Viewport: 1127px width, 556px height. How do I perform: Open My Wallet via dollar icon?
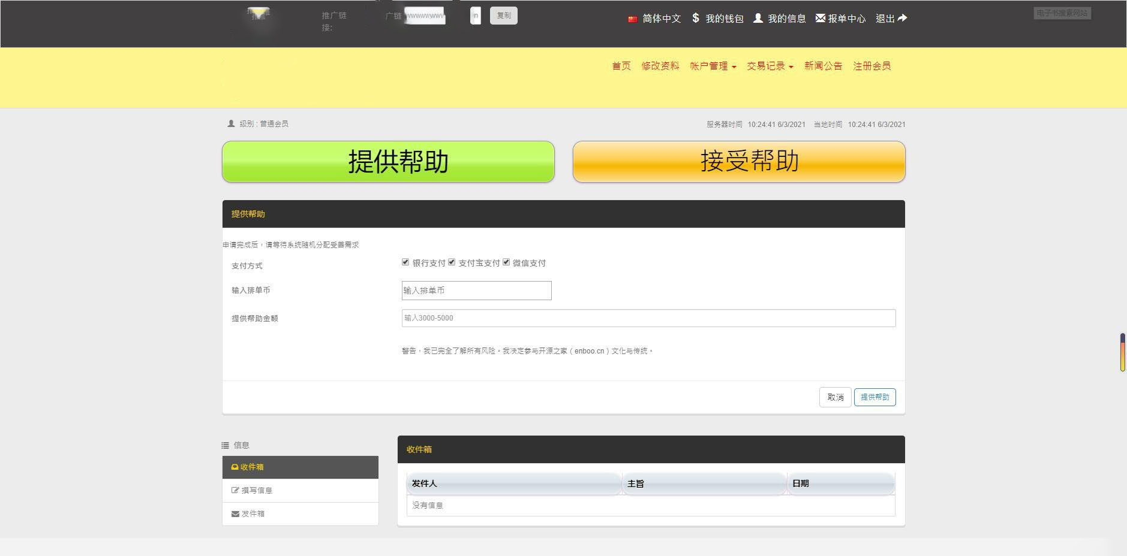(x=696, y=18)
